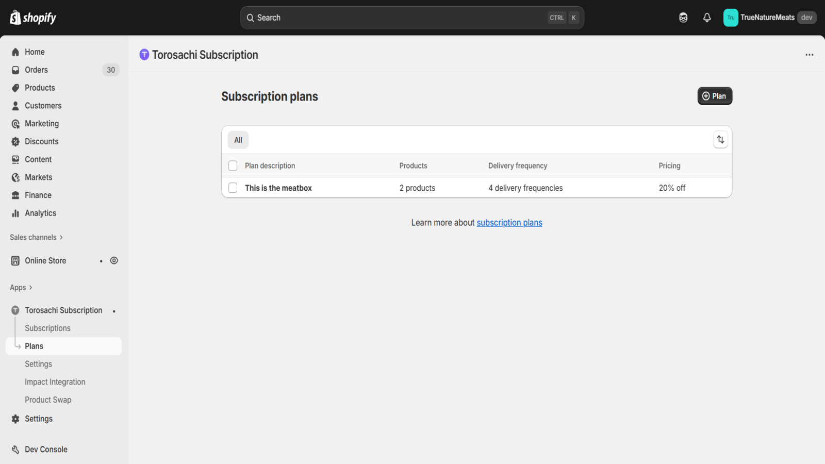Viewport: 825px width, 464px height.
Task: Click the Dev Console wrench icon
Action: click(15, 450)
